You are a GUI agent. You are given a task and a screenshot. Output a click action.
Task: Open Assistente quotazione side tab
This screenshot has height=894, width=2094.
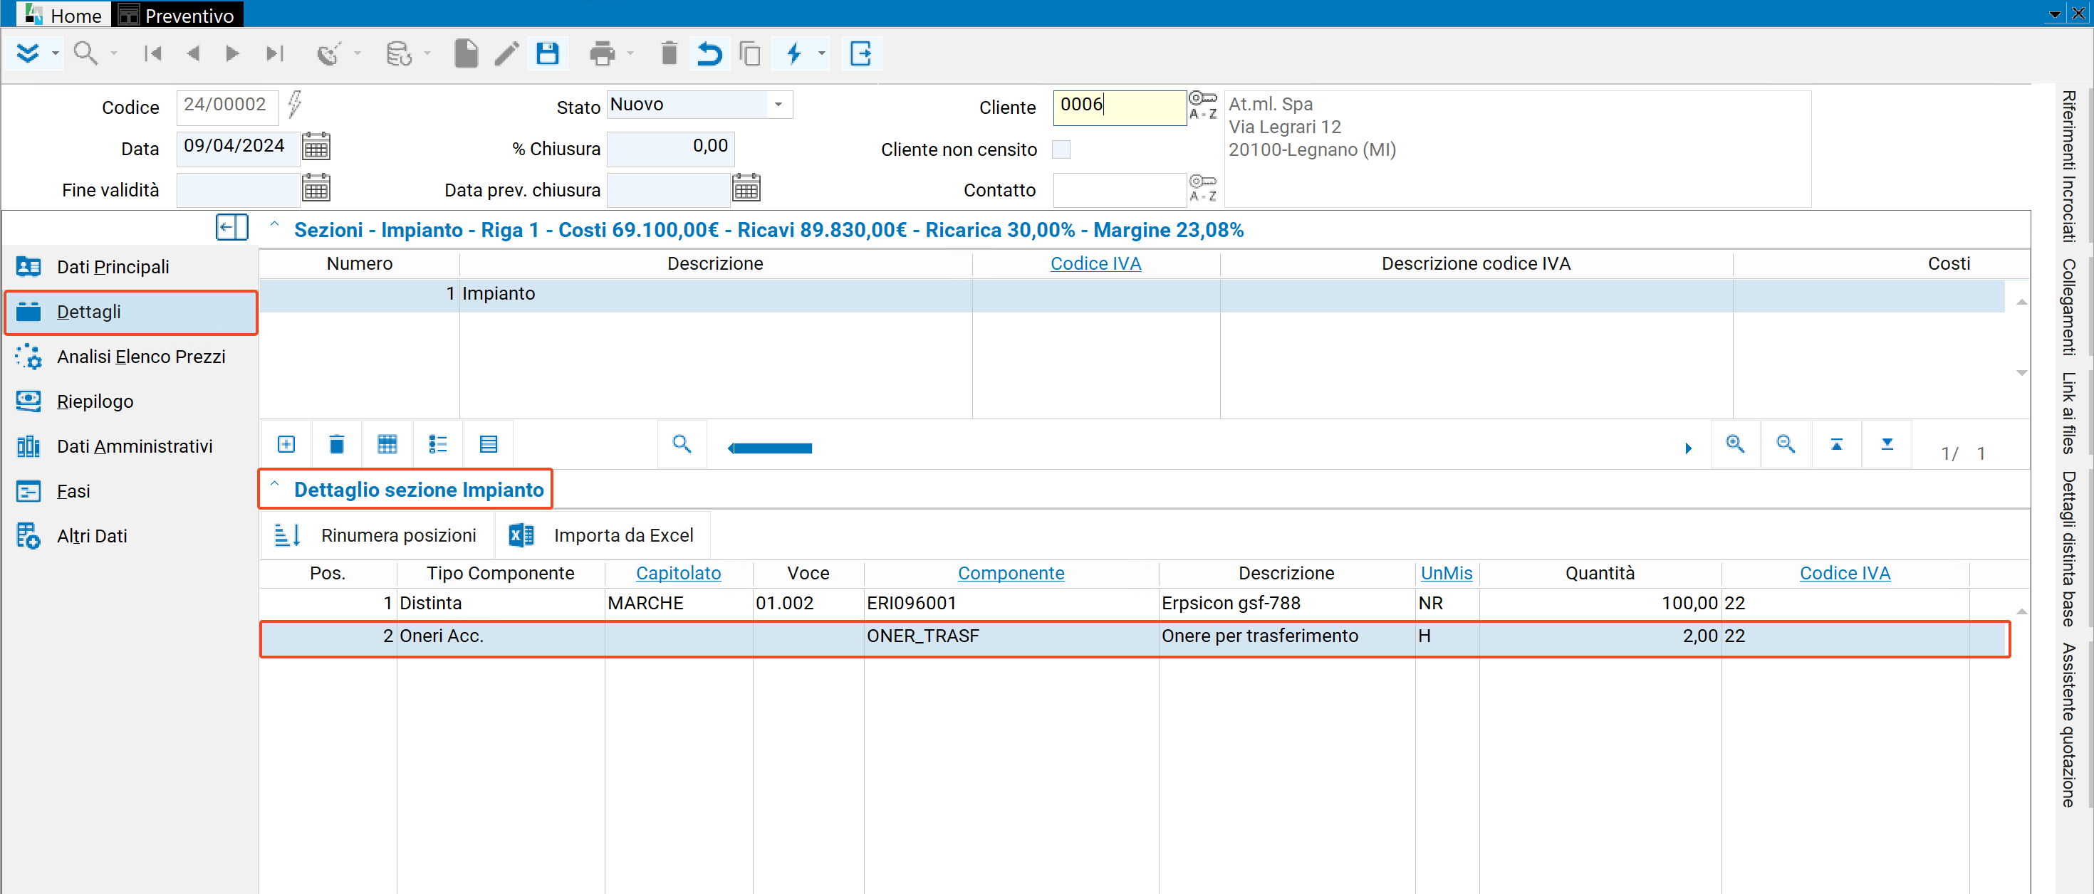tap(2069, 724)
